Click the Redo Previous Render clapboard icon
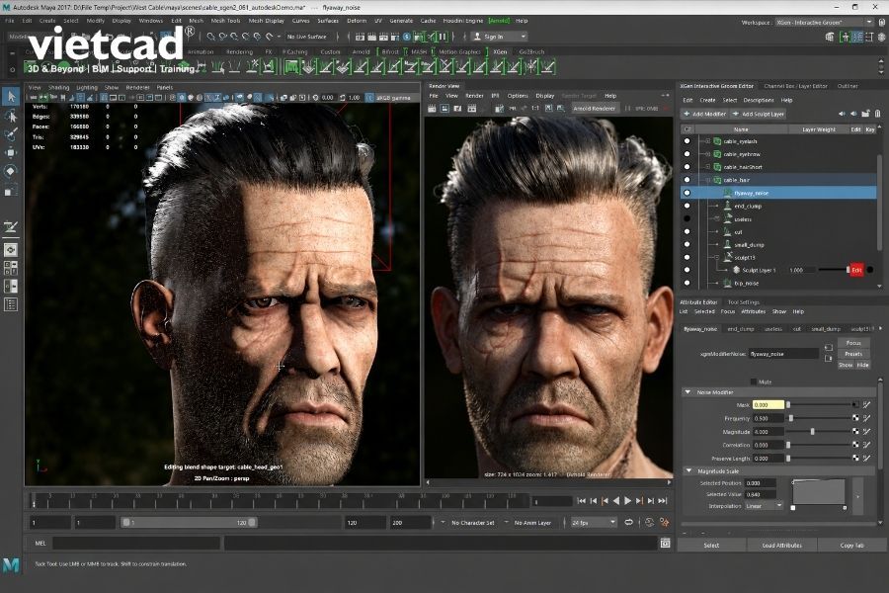This screenshot has width=889, height=593. 432,109
